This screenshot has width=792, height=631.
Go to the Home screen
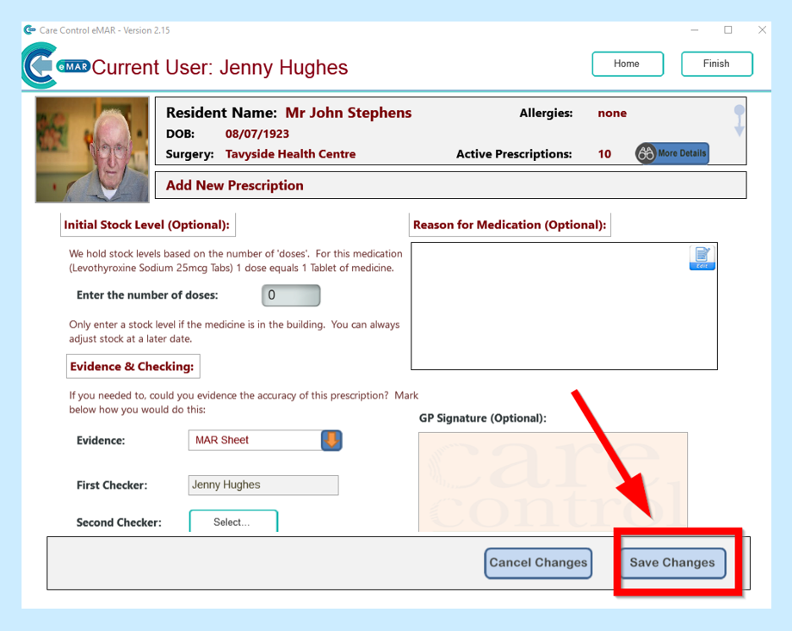(627, 64)
